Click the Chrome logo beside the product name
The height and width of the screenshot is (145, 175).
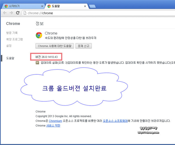(39, 35)
